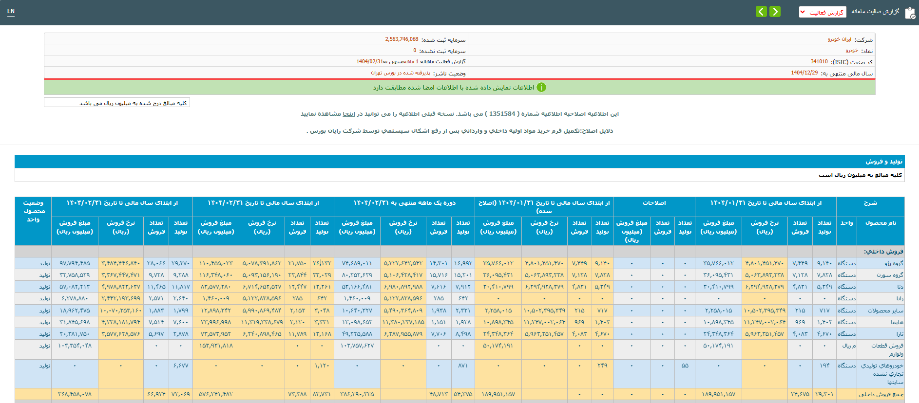Open previous notice via اینجا link
Screen dimensions: 919x403
(349, 114)
